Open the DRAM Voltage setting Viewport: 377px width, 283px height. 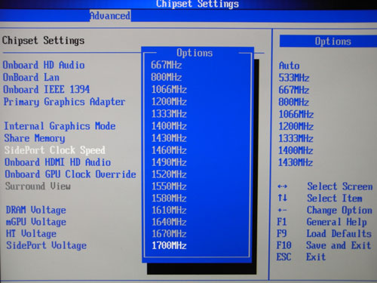click(36, 210)
